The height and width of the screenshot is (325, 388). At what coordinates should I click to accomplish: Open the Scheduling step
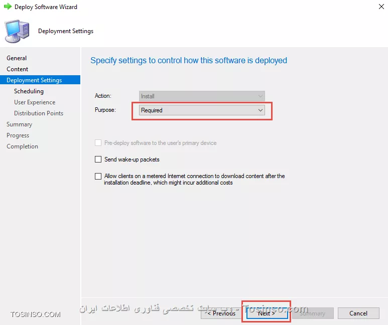29,91
